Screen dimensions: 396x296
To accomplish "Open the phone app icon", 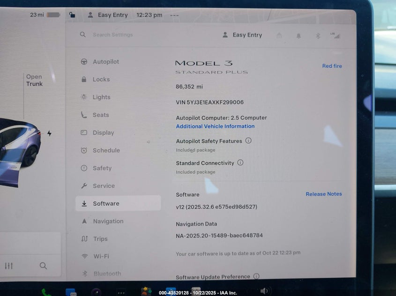I will (45, 292).
